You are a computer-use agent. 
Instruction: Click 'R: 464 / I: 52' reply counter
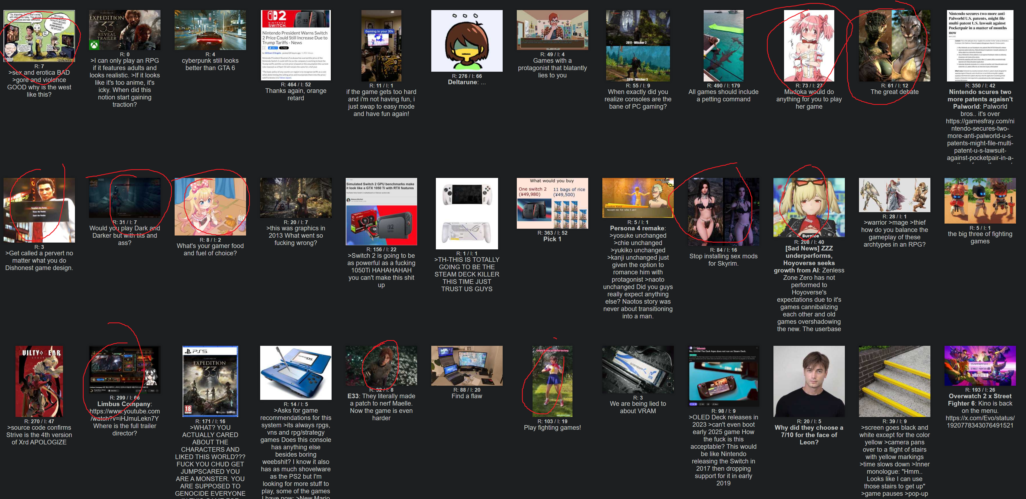coord(295,84)
